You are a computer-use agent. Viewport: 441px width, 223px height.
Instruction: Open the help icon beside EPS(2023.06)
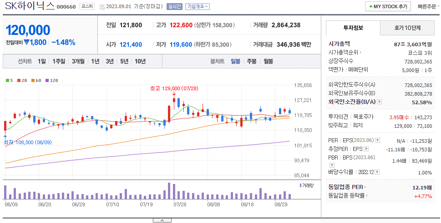[x=377, y=141]
